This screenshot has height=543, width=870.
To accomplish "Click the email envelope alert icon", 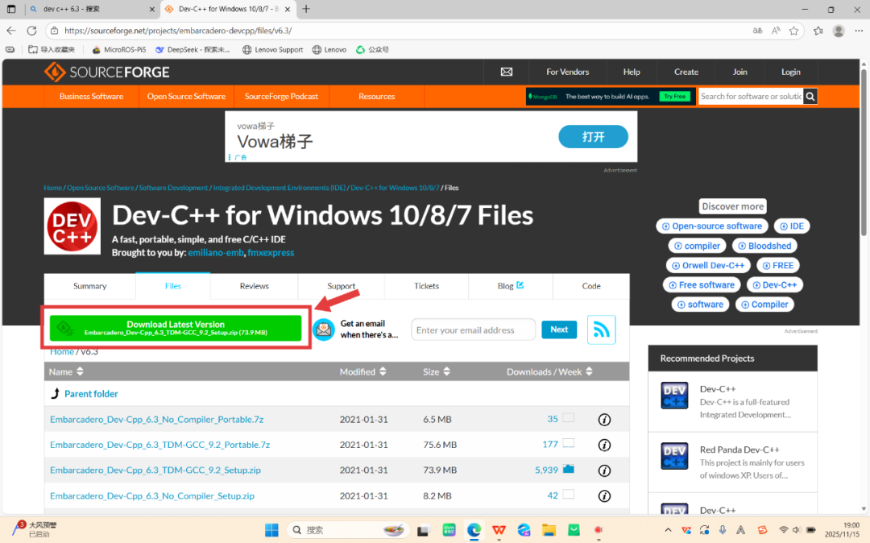I will [324, 330].
